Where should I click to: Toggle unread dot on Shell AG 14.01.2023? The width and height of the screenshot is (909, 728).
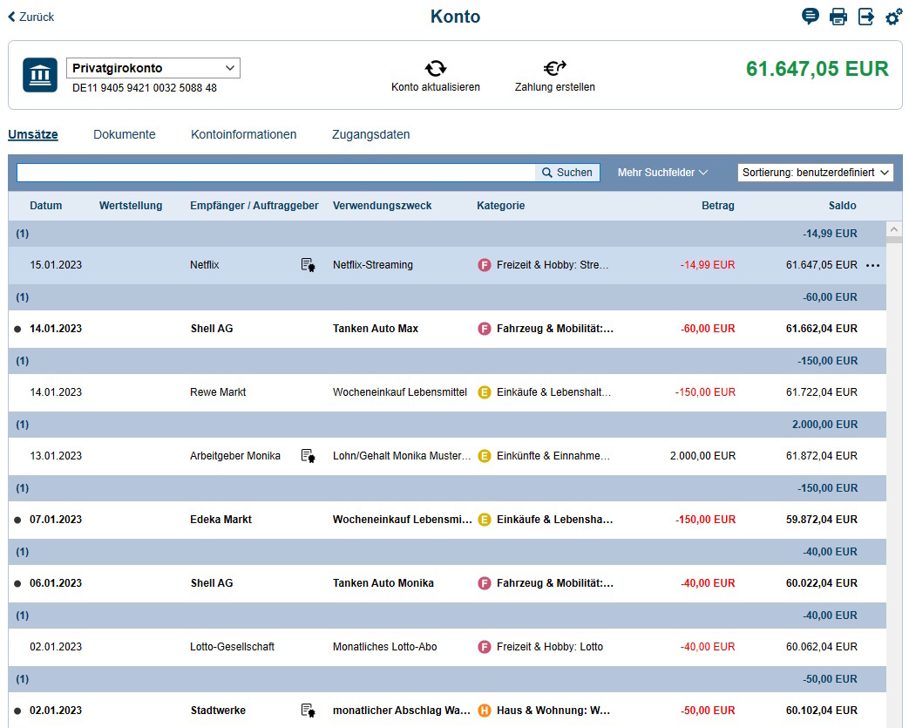click(x=17, y=330)
